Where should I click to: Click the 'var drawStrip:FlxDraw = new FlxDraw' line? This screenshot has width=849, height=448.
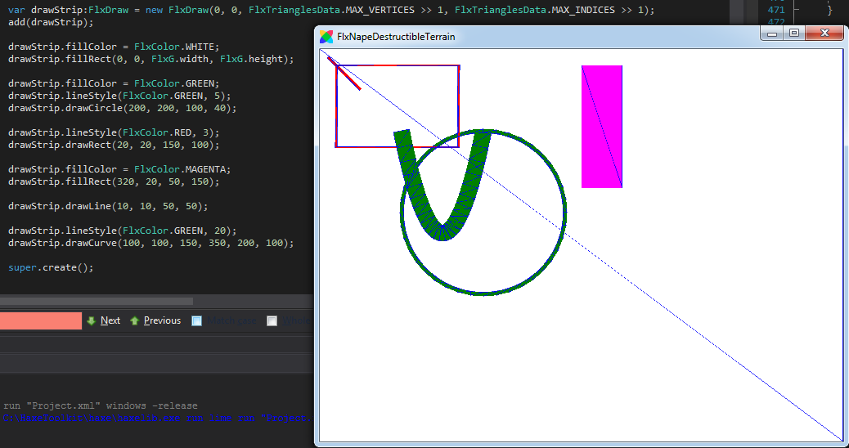tap(331, 11)
